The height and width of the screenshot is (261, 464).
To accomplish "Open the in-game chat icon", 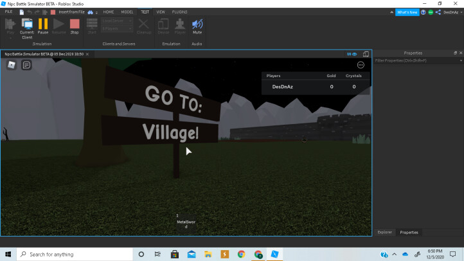I will coord(26,65).
